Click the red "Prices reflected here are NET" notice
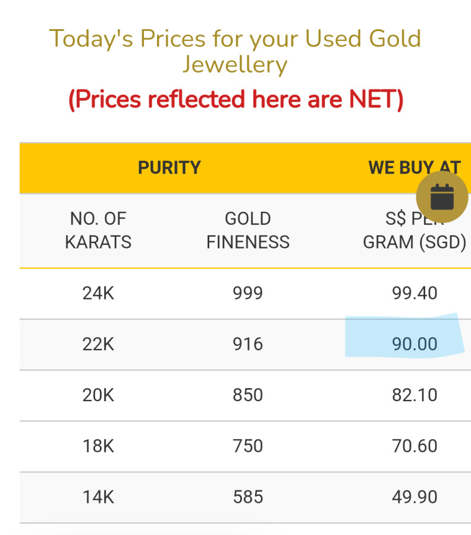471x535 pixels. click(x=235, y=99)
